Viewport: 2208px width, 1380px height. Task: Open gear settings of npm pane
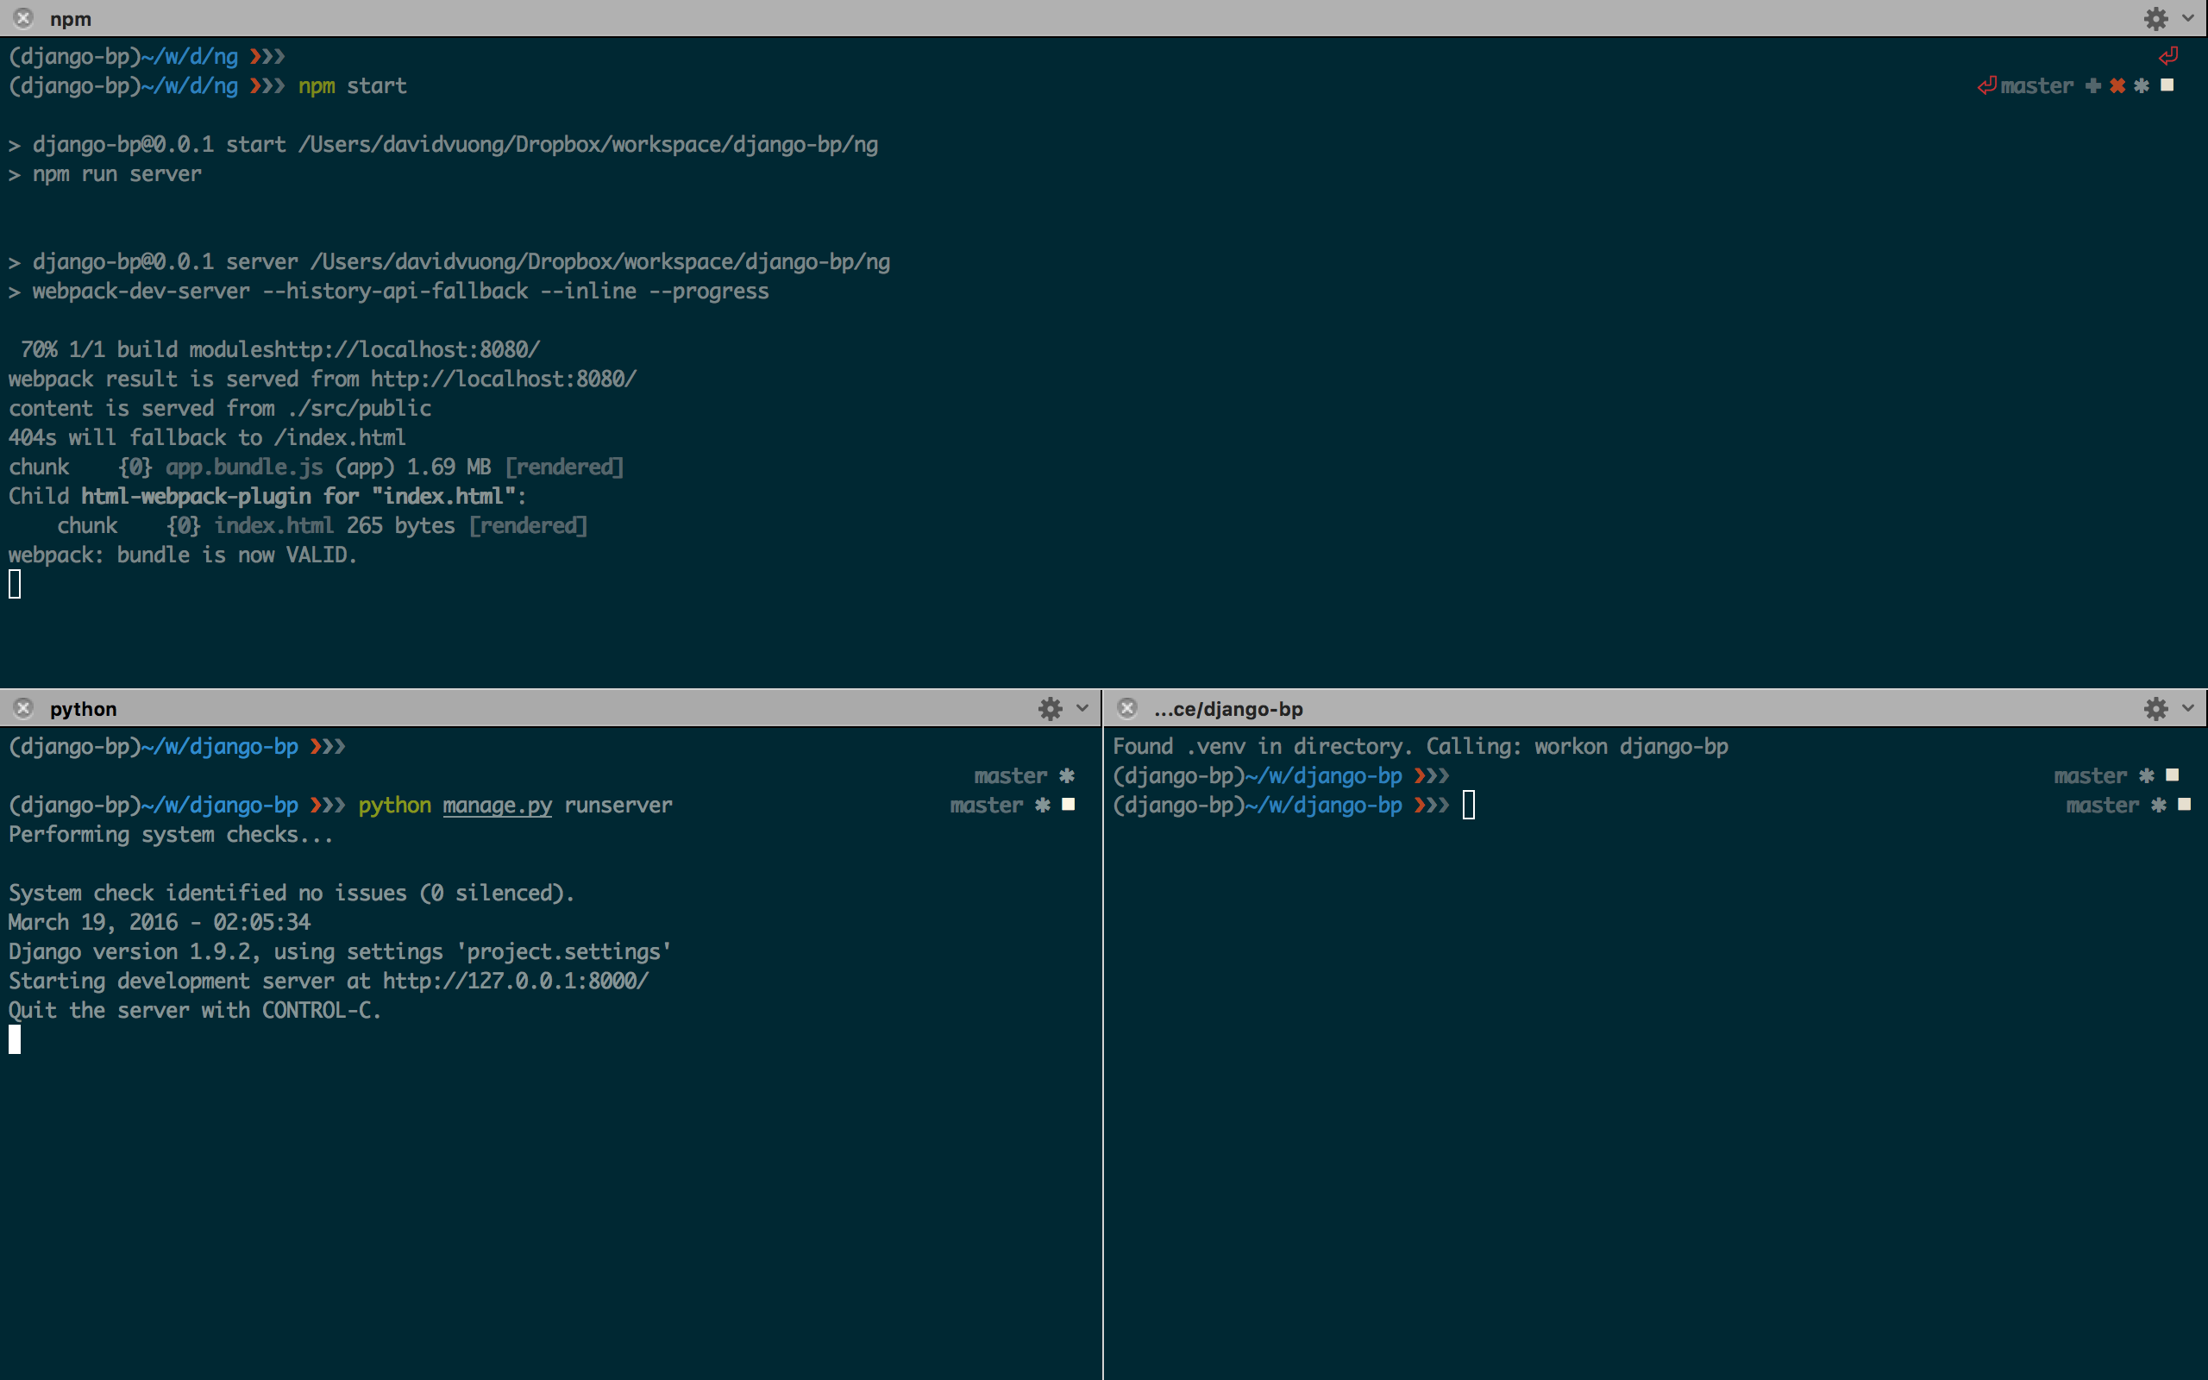2155,18
